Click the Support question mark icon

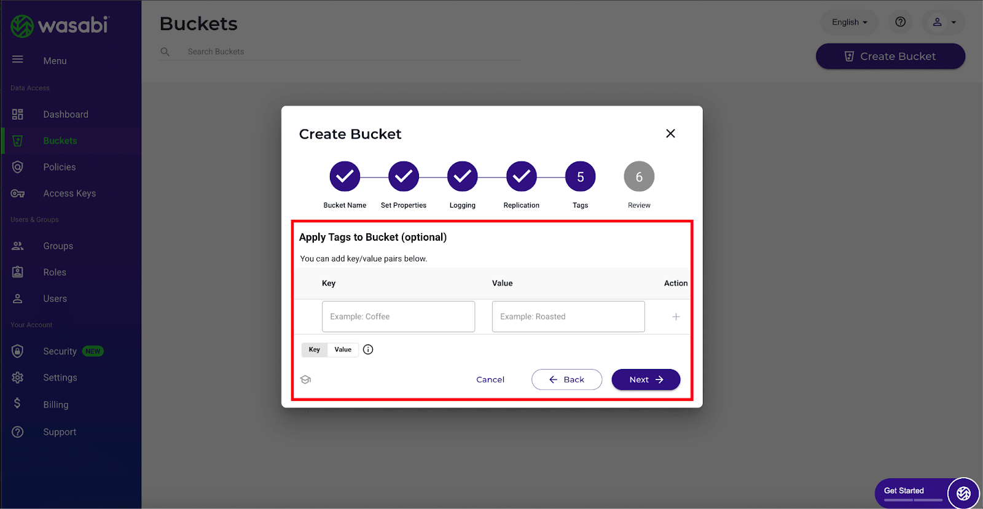click(18, 432)
